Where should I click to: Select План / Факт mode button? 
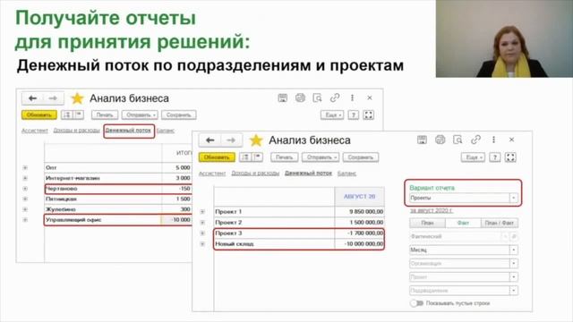[x=500, y=223]
